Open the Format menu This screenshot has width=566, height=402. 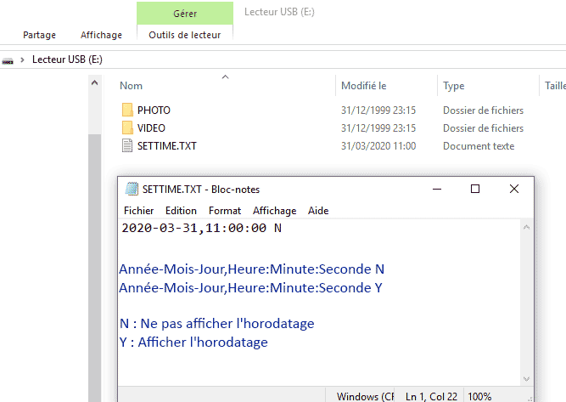(225, 211)
